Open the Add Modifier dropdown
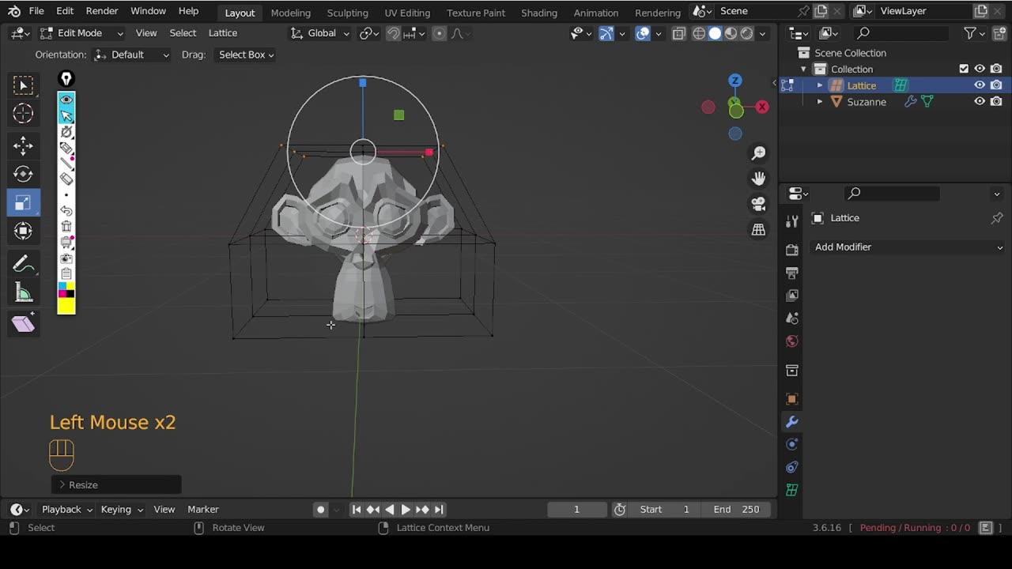The image size is (1012, 569). pyautogui.click(x=908, y=247)
